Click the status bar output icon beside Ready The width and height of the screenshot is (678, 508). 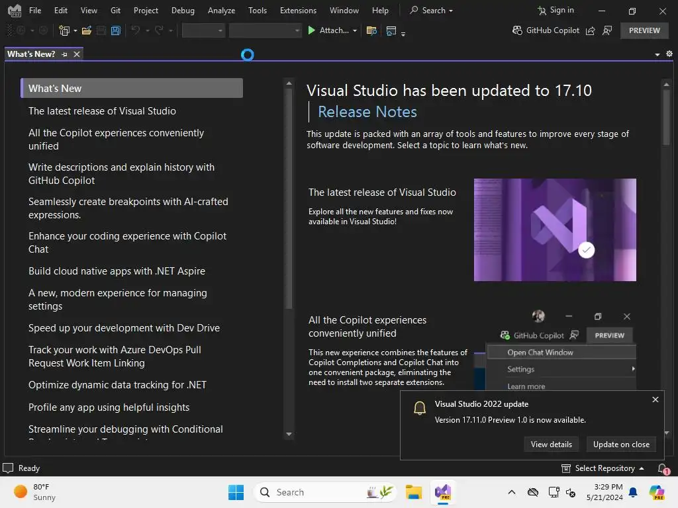[x=8, y=468]
